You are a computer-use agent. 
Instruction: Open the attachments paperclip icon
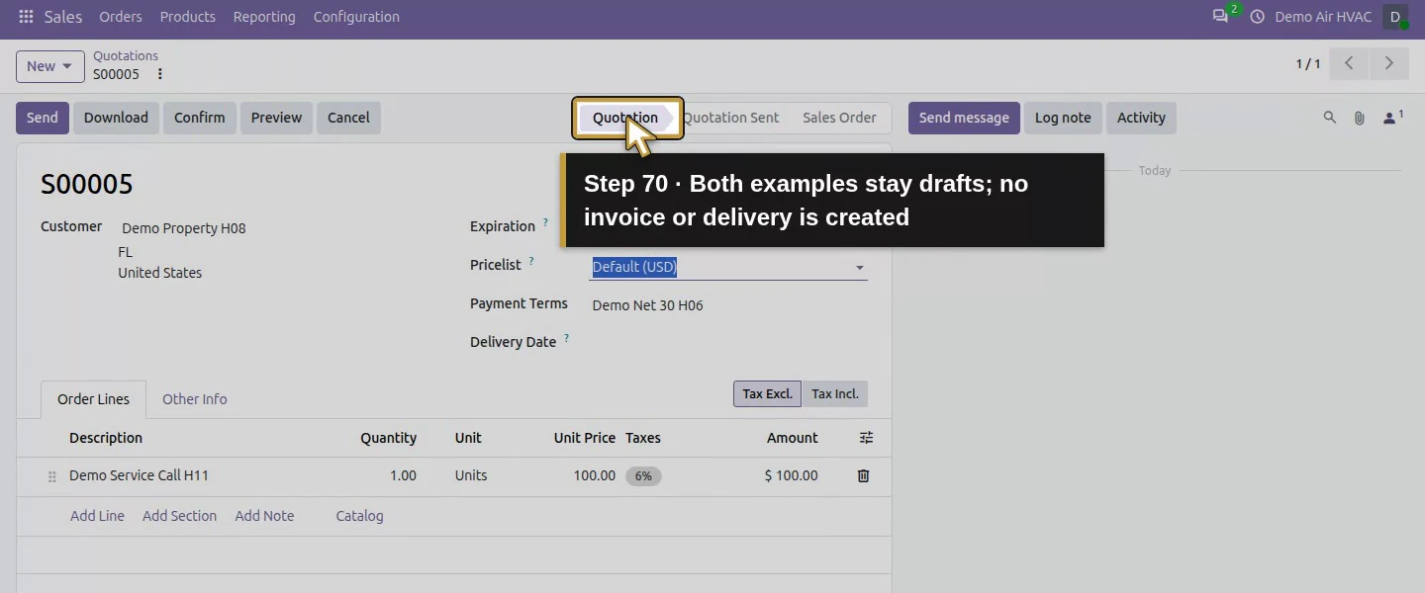(x=1360, y=118)
